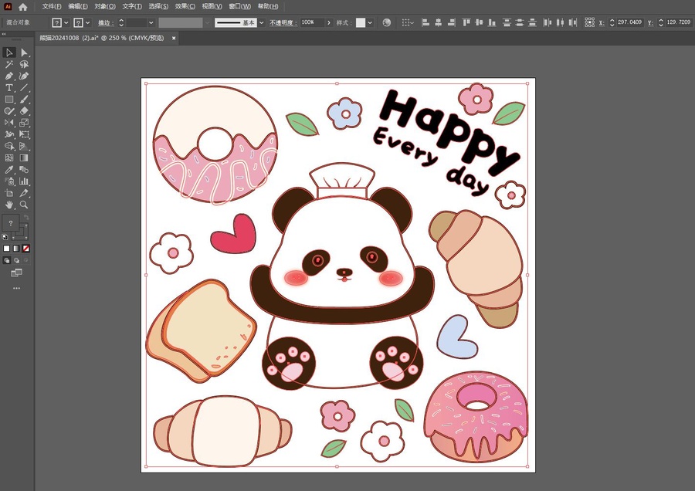
Task: Select the Pen tool
Action: pyautogui.click(x=9, y=76)
